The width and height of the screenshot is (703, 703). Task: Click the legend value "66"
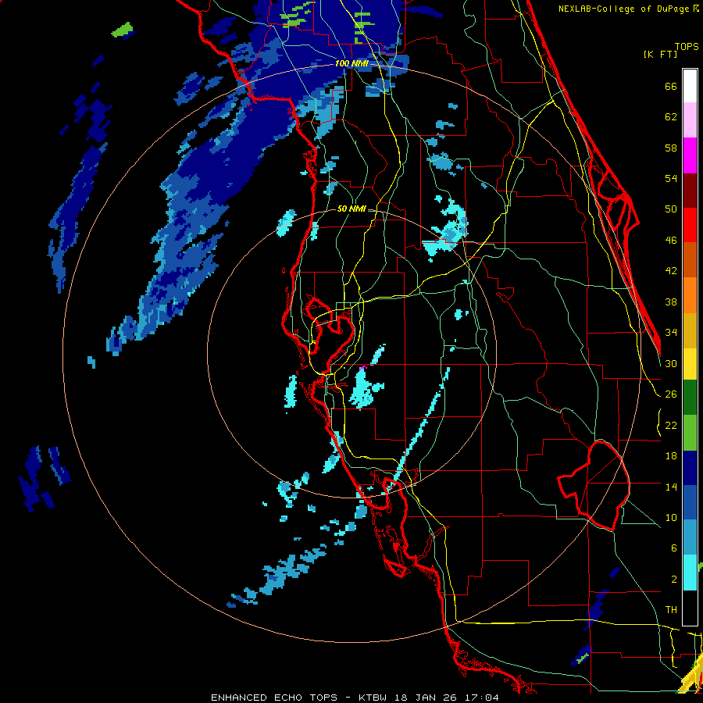(671, 87)
